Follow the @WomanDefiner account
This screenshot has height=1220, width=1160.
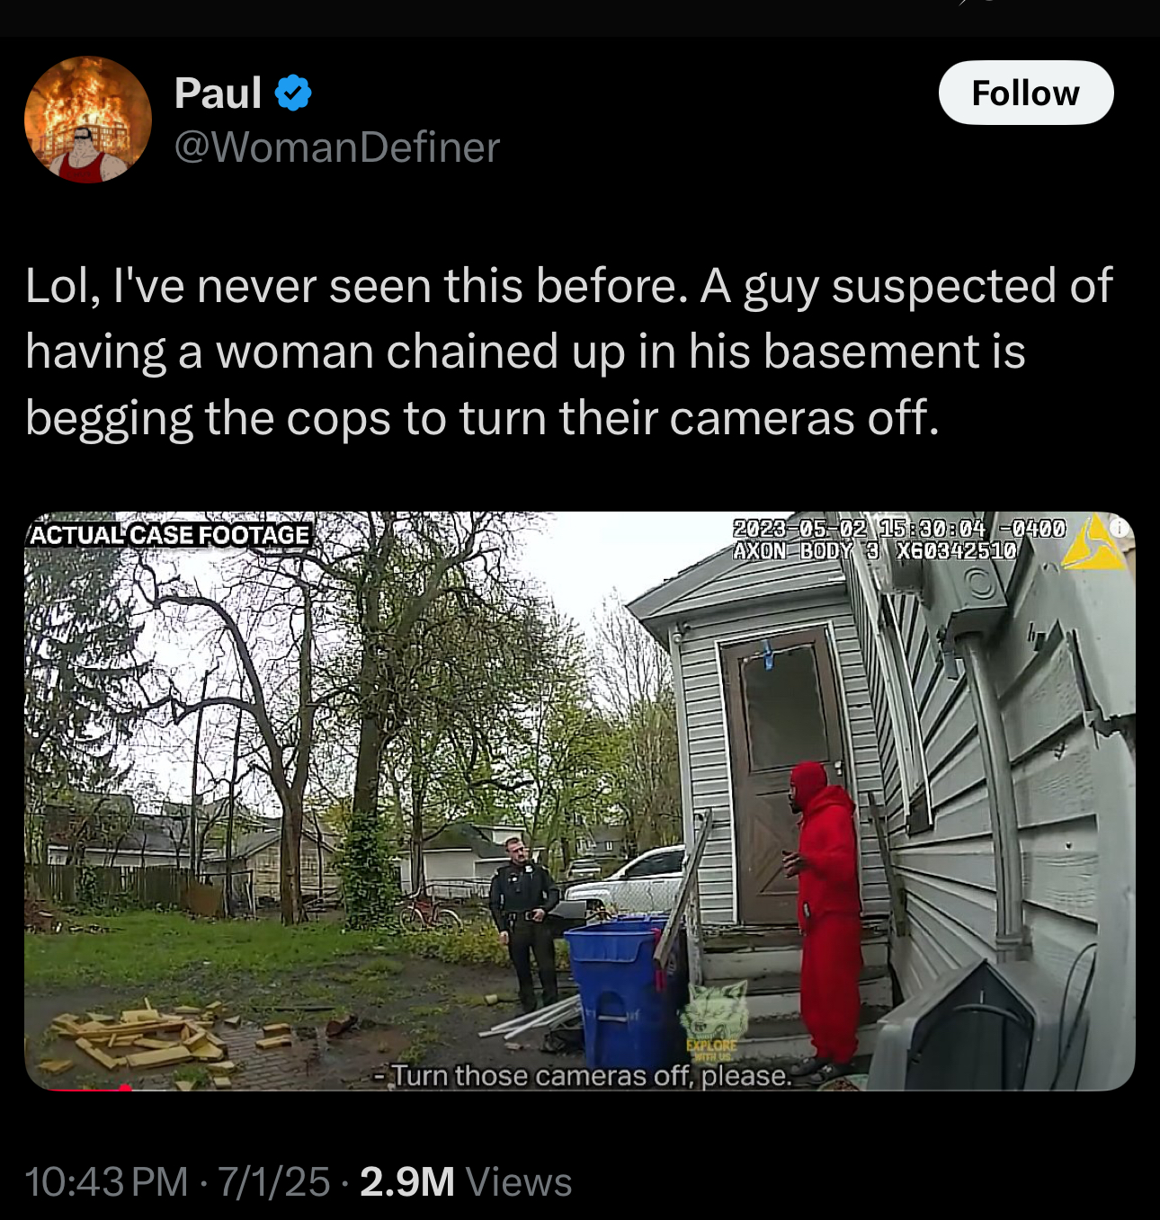(x=1026, y=93)
